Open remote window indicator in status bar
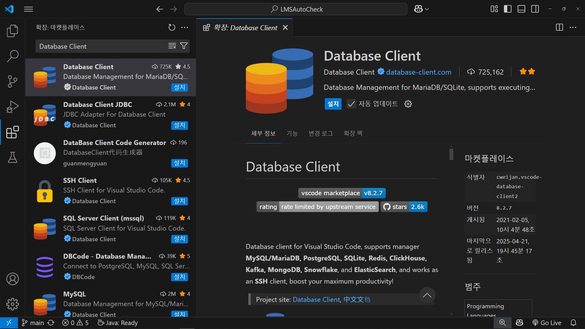 (9, 323)
